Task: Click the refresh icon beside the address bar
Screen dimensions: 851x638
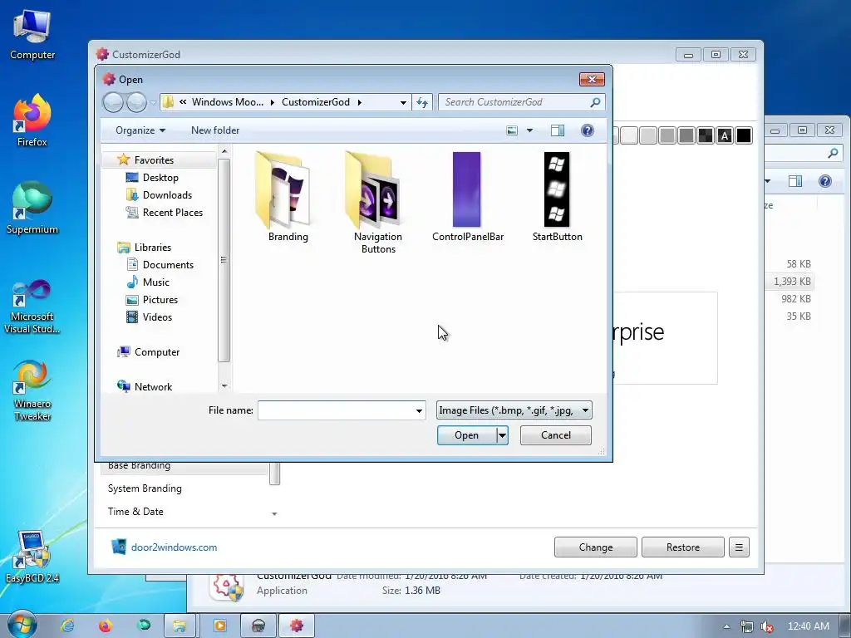Action: pos(422,102)
